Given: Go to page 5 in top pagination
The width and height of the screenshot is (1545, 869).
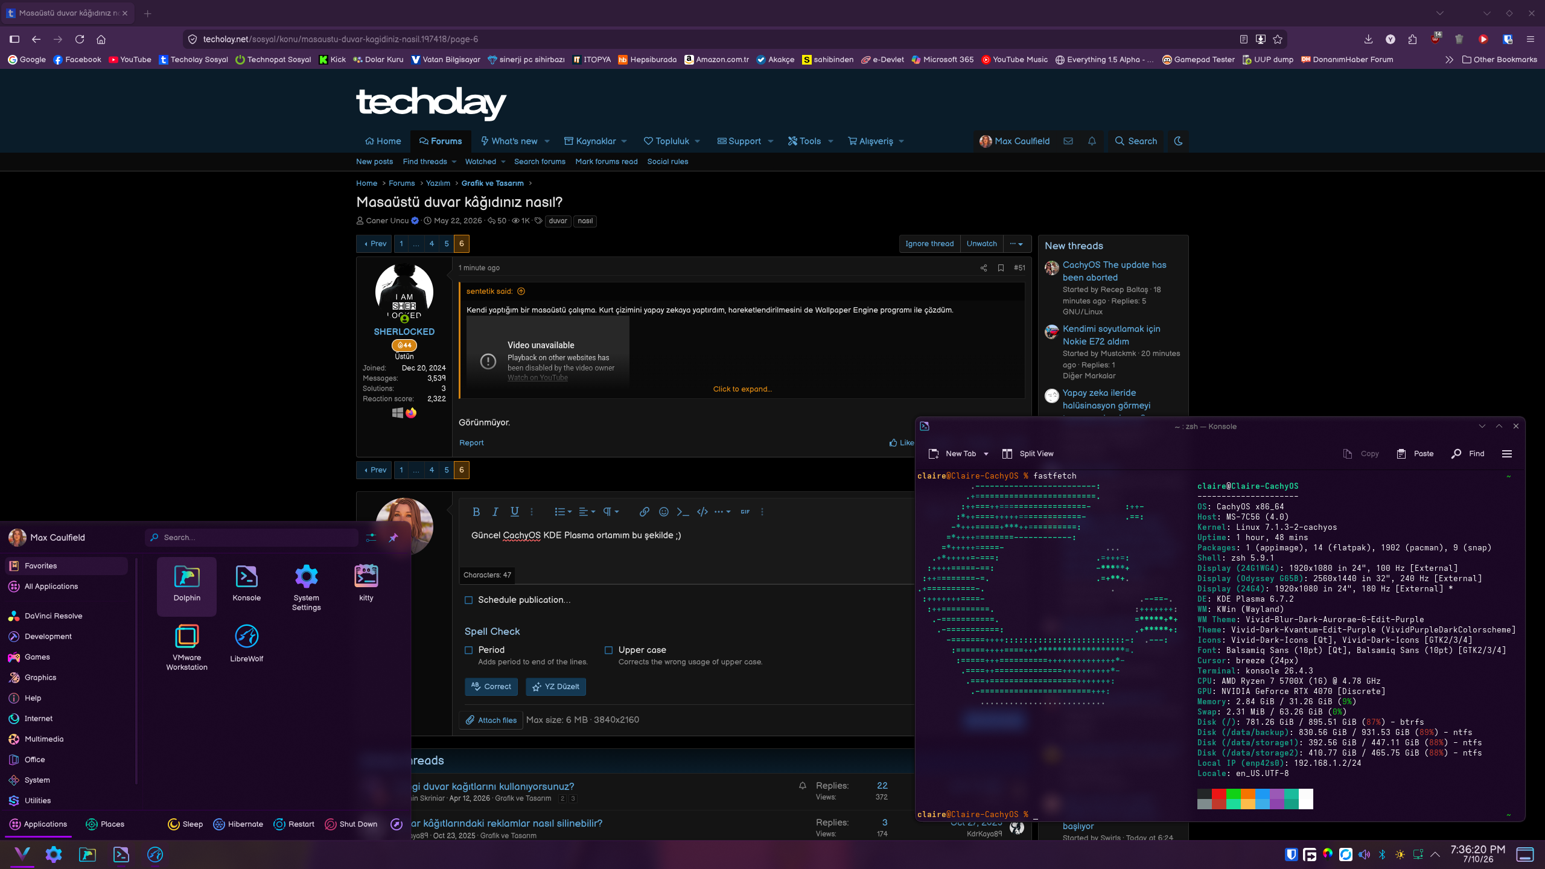Looking at the screenshot, I should [446, 244].
